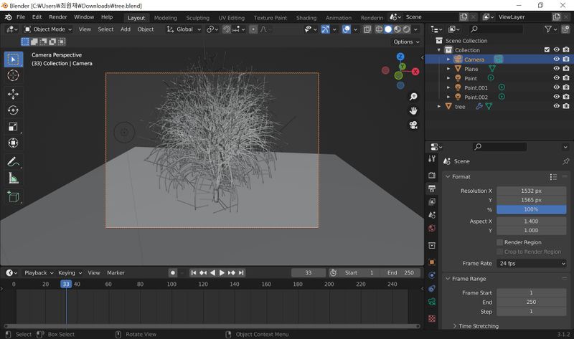Switch to Sculpting workspace tab
The image size is (574, 339).
click(x=198, y=18)
